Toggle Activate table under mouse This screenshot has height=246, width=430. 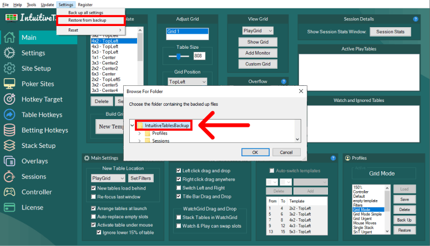click(94, 225)
